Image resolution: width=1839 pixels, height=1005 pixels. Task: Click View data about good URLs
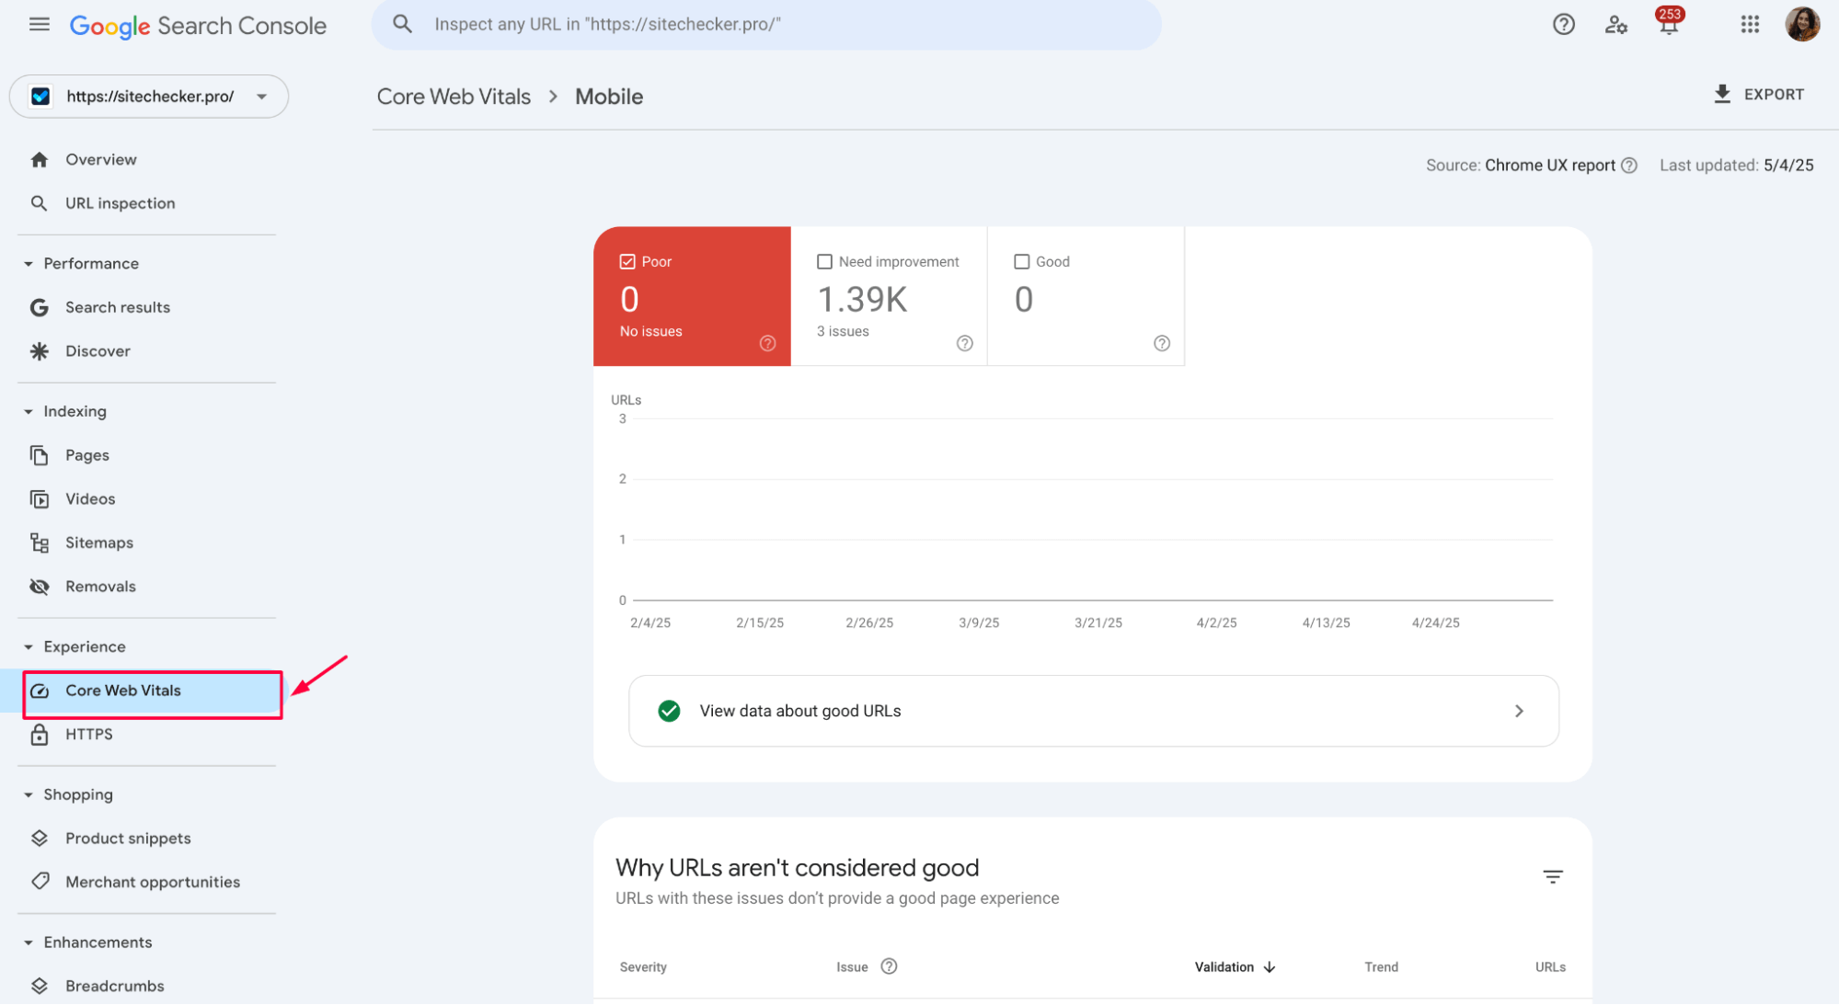1093,712
